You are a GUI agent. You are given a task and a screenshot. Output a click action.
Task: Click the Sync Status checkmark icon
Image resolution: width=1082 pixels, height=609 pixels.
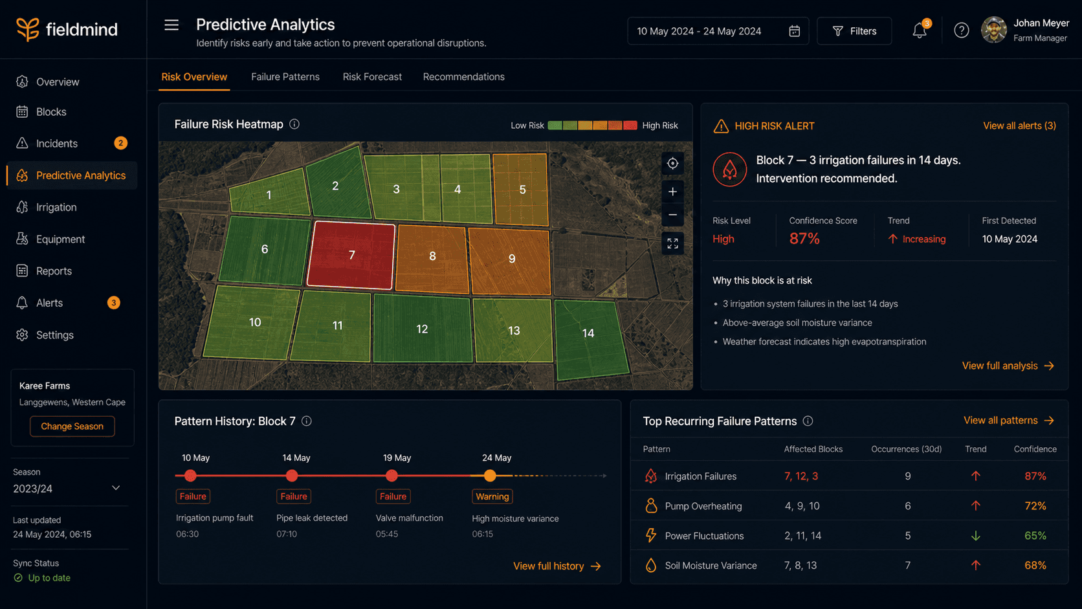(x=18, y=578)
